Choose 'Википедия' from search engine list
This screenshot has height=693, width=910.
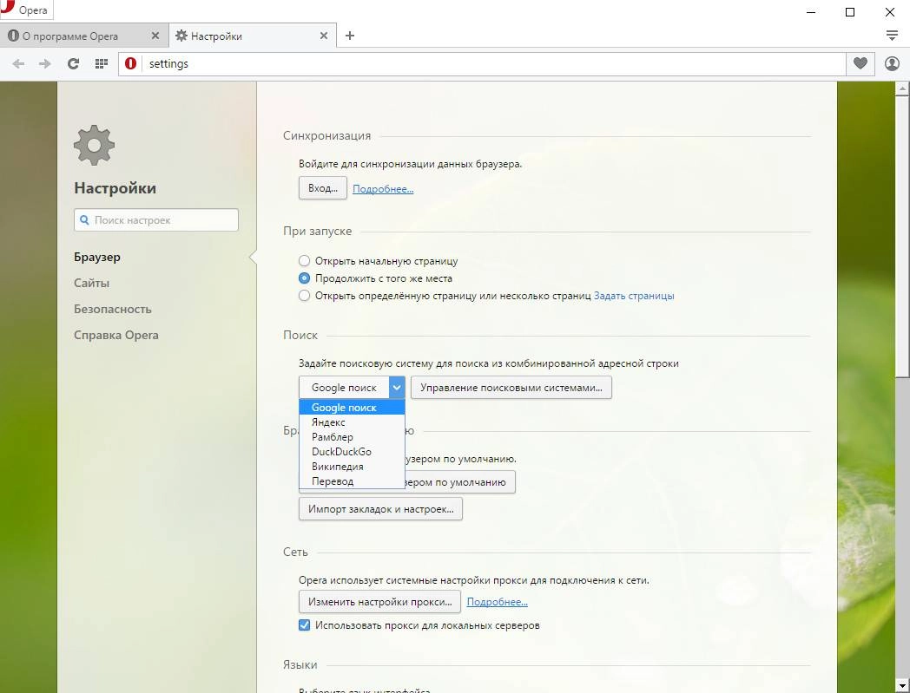[352, 467]
